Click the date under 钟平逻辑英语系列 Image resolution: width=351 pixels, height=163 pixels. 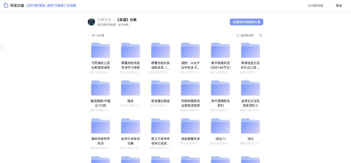coord(221,110)
